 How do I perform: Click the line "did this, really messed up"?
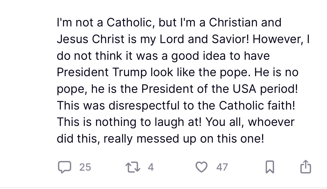tap(160, 139)
